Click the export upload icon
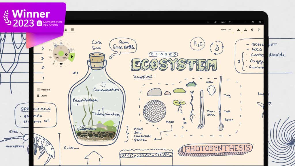Image resolution: width=295 pixels, height=166 pixels. pos(245,30)
